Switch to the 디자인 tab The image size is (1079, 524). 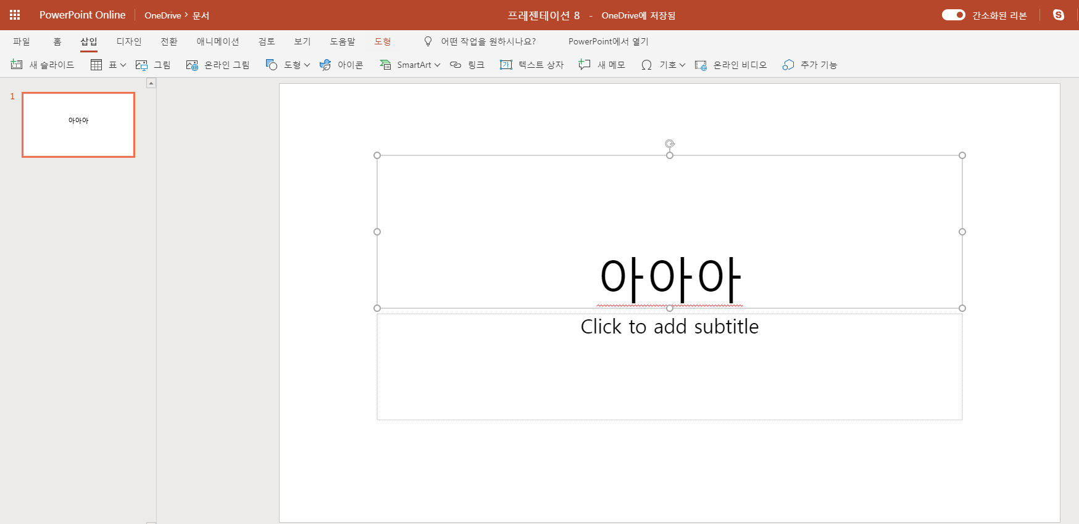coord(129,41)
